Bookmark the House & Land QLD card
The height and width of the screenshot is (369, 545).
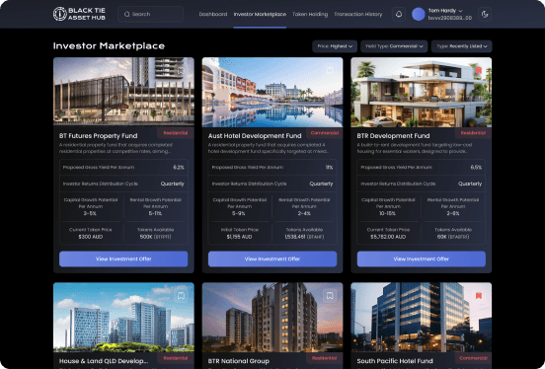[181, 296]
